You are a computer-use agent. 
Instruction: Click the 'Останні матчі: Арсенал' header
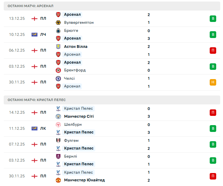click(30, 6)
